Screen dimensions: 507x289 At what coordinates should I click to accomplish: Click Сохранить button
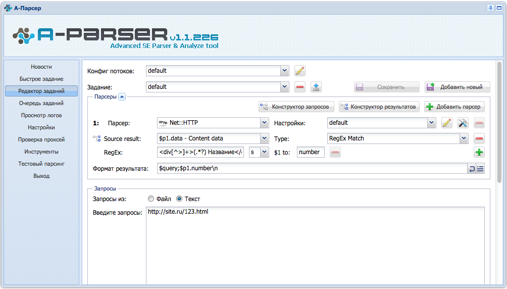pos(387,87)
